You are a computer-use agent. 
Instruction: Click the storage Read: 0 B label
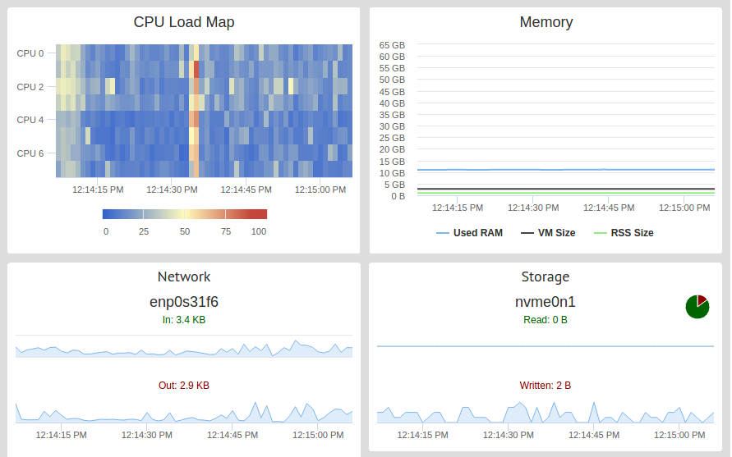545,320
